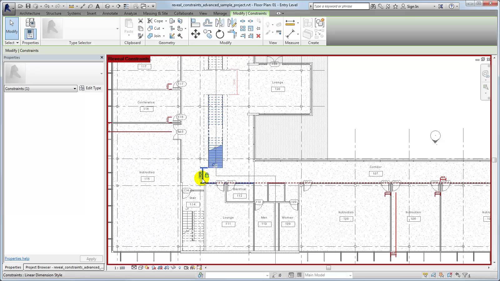This screenshot has height=281, width=500.
Task: Click the red Delete X icon
Action: [258, 36]
